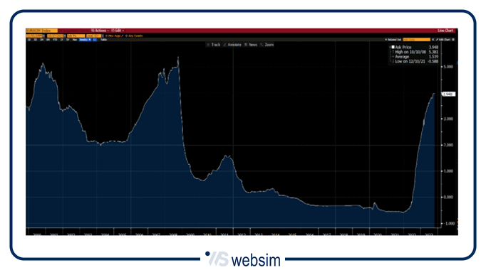The width and height of the screenshot is (486, 270).
Task: Switch to the Table view tab
Action: [103, 40]
